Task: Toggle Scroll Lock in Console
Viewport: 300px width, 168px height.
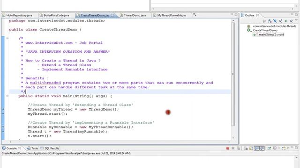Action: 251,148
